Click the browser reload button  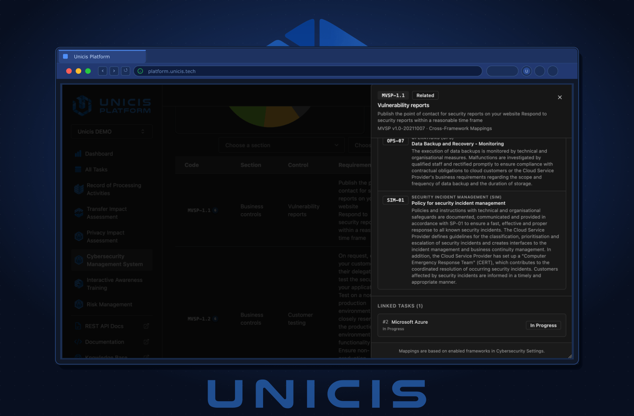pos(126,71)
